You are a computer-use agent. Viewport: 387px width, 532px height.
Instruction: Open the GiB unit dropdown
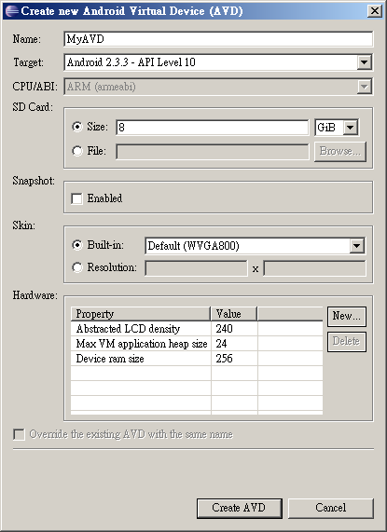pyautogui.click(x=351, y=128)
